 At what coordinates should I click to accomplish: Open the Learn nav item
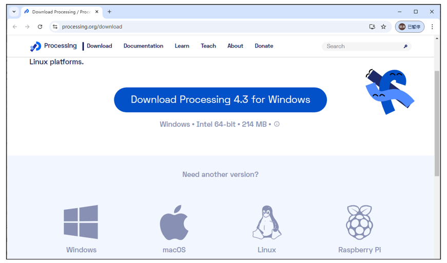click(x=182, y=46)
